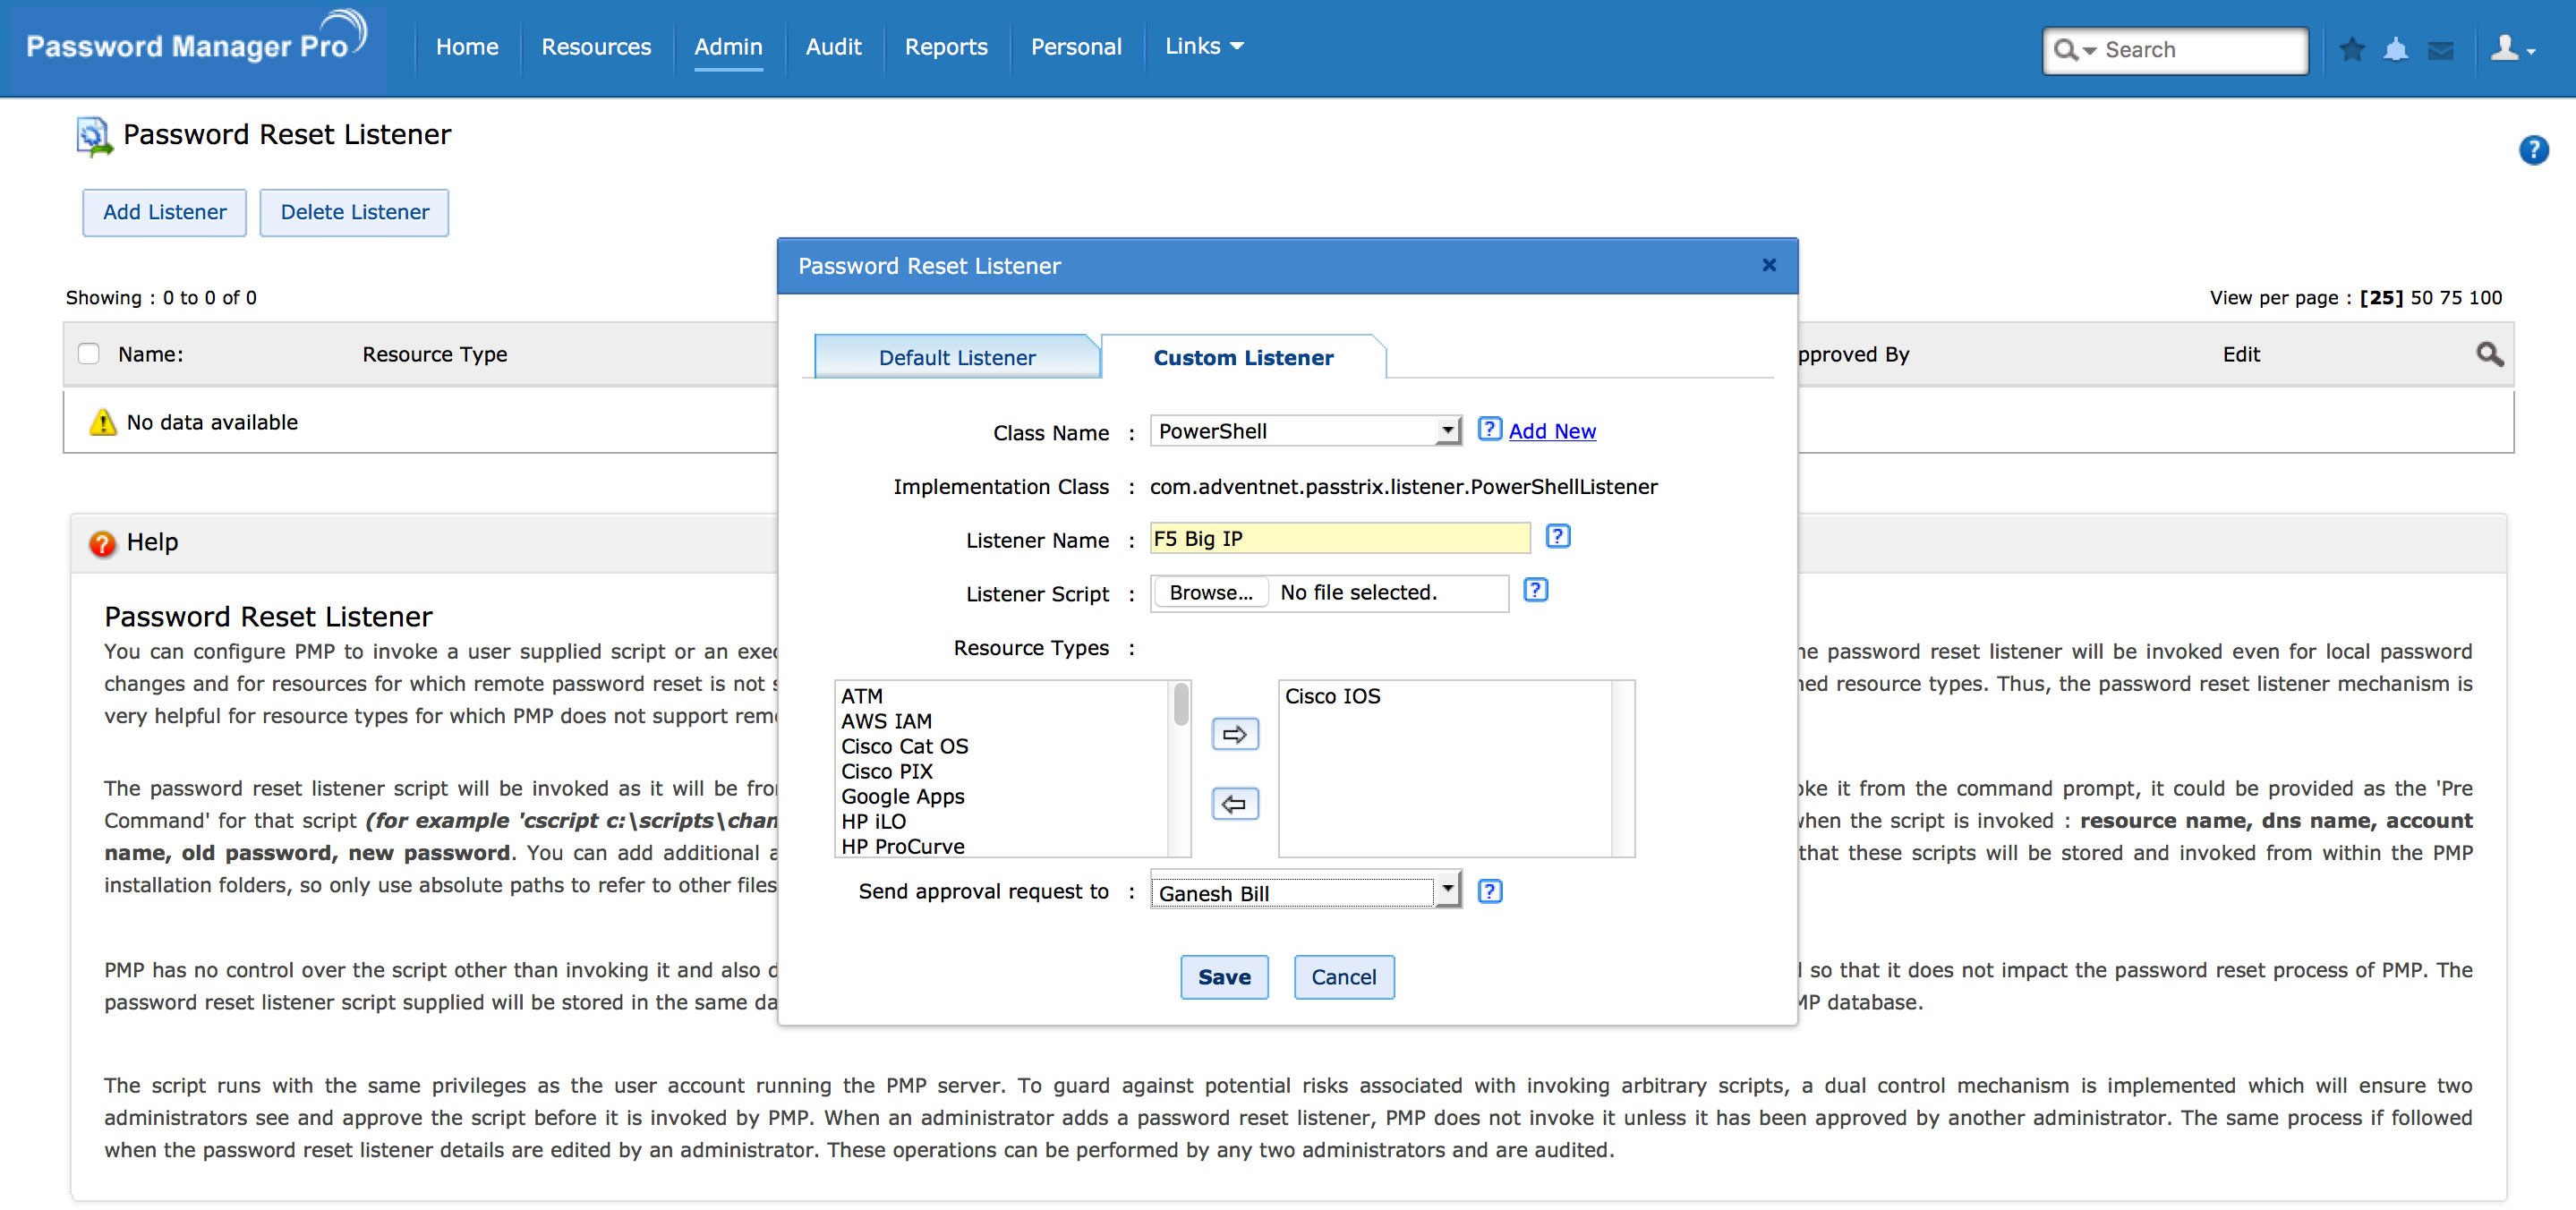Open the Audit menu

(x=833, y=47)
